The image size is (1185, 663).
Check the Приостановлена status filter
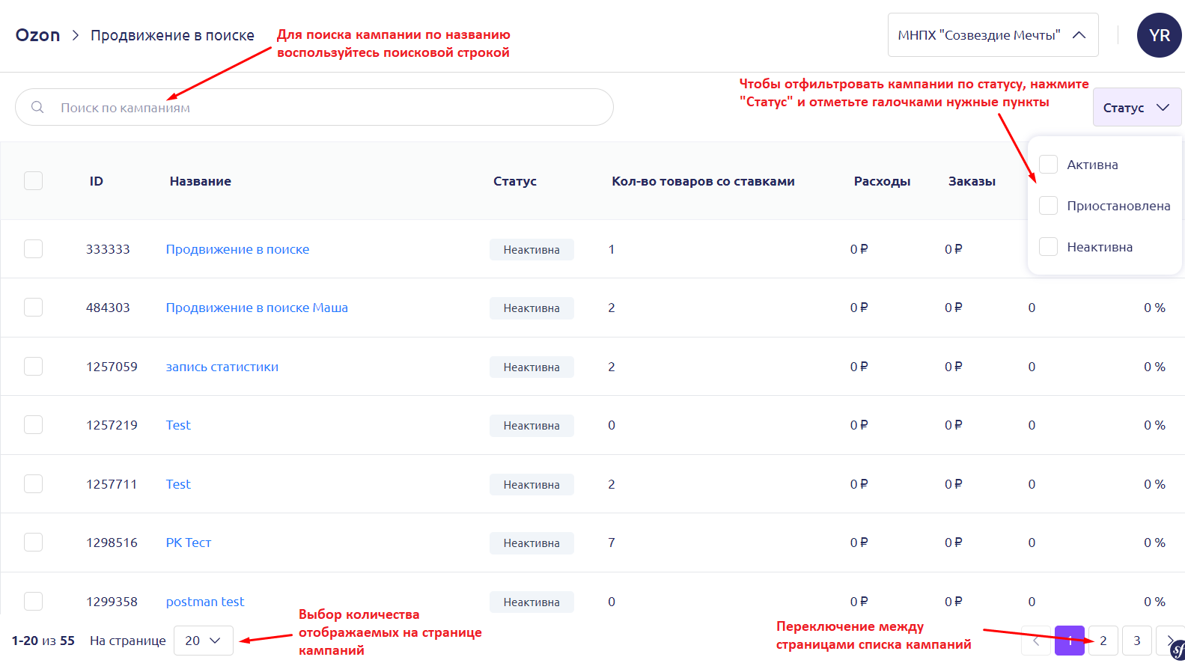point(1048,206)
